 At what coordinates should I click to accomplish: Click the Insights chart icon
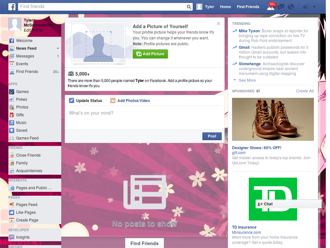pyautogui.click(x=12, y=237)
